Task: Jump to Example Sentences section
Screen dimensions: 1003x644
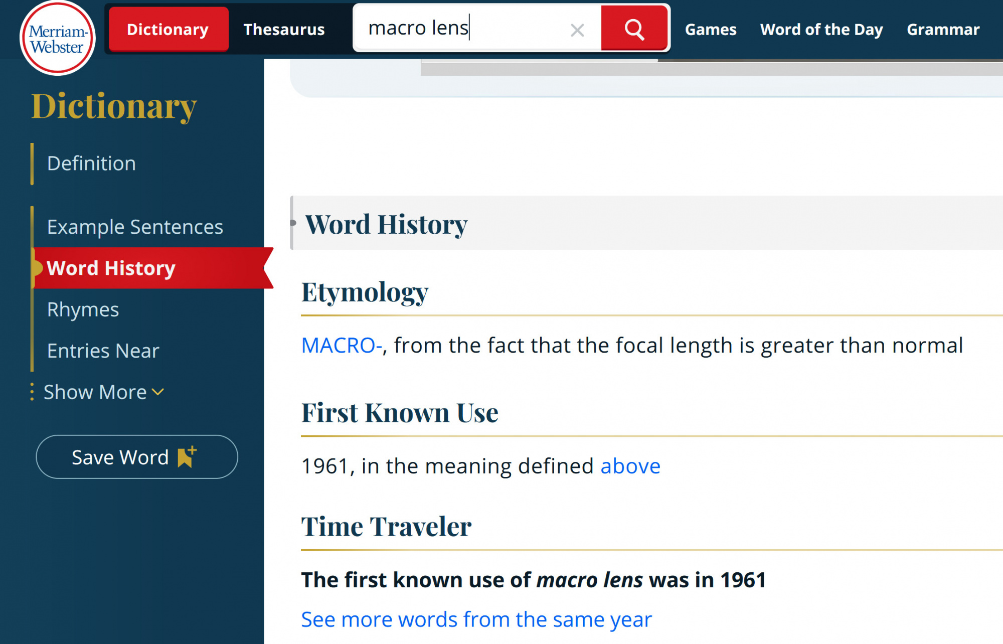Action: pos(135,227)
